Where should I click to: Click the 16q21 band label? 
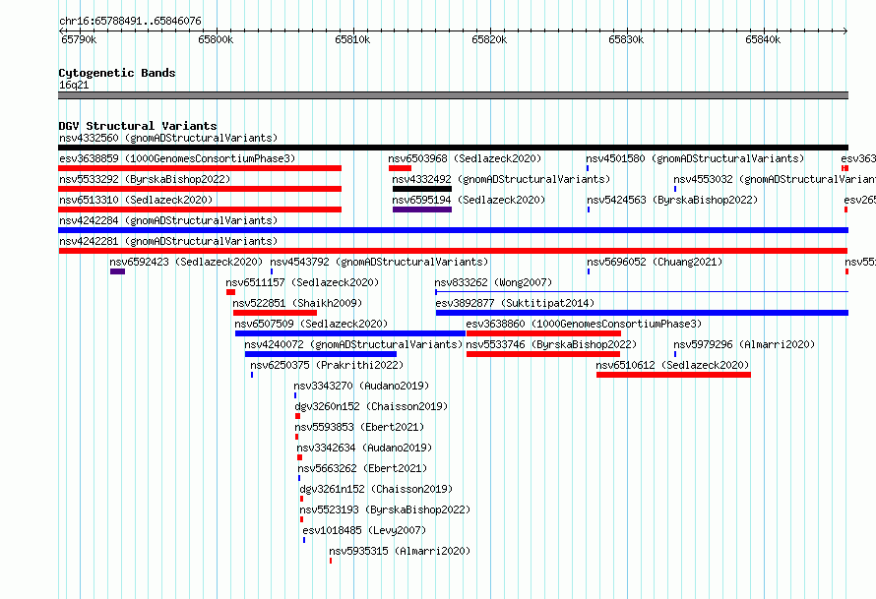[x=74, y=85]
